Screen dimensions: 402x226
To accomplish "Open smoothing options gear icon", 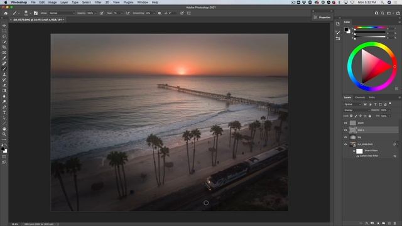I will (x=160, y=13).
